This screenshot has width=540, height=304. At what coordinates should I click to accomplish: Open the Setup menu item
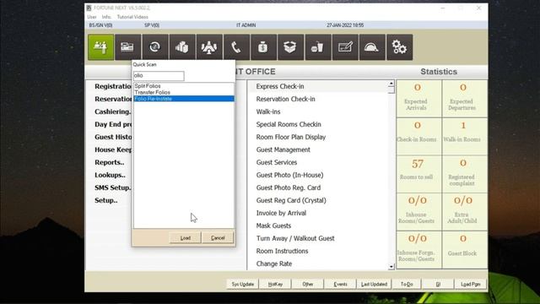[106, 200]
